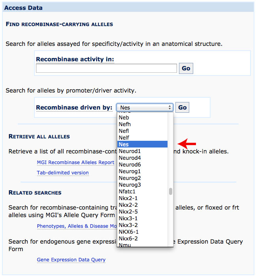Click the Recombinase activity in text field
Image resolution: width=258 pixels, height=278 pixels.
[x=106, y=68]
